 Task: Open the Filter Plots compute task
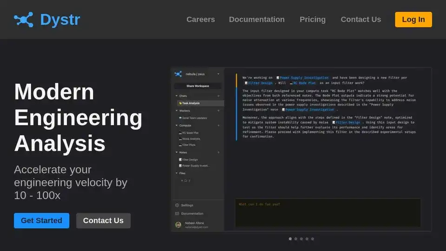coord(187,145)
